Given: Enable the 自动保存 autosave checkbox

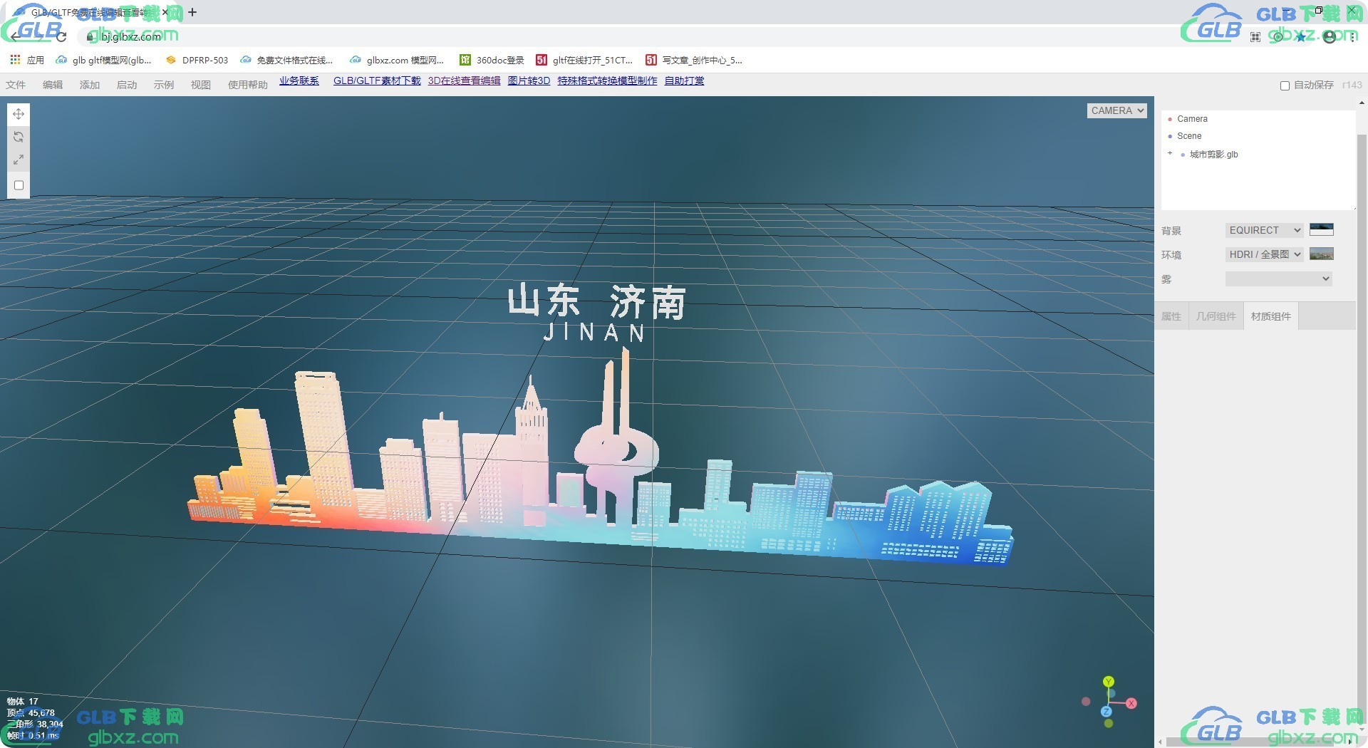Looking at the screenshot, I should (x=1285, y=85).
